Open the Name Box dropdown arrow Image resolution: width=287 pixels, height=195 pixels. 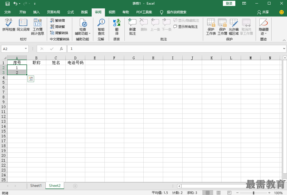(x=26, y=48)
